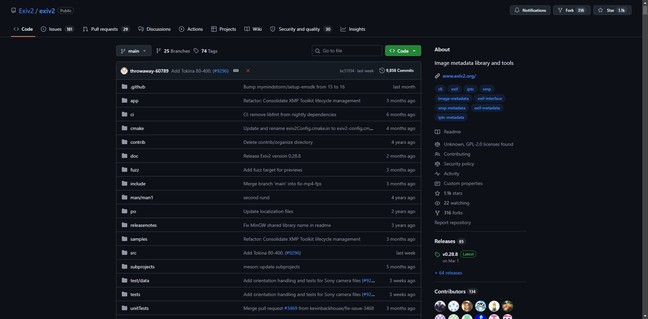Viewport: 648px width, 319px height.
Task: Open the po folder
Action: (133, 211)
